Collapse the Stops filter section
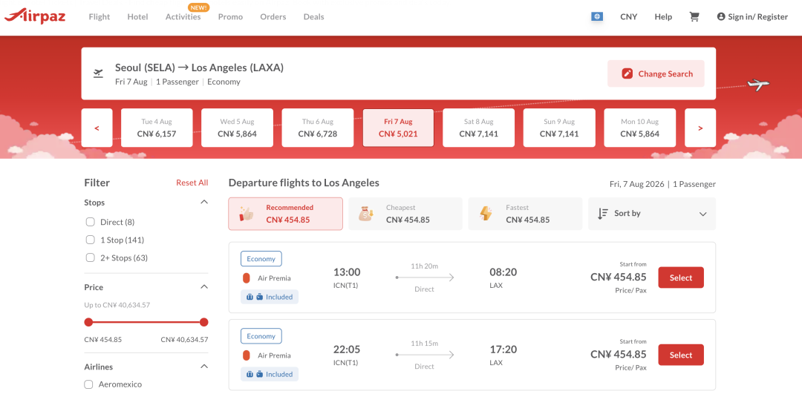Viewport: 802px width, 394px height. click(x=204, y=203)
